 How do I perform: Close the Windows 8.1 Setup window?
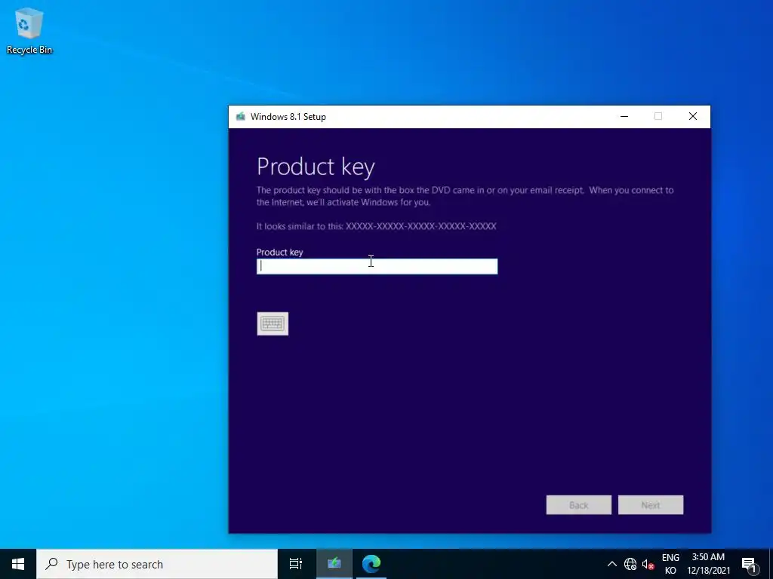click(x=693, y=117)
